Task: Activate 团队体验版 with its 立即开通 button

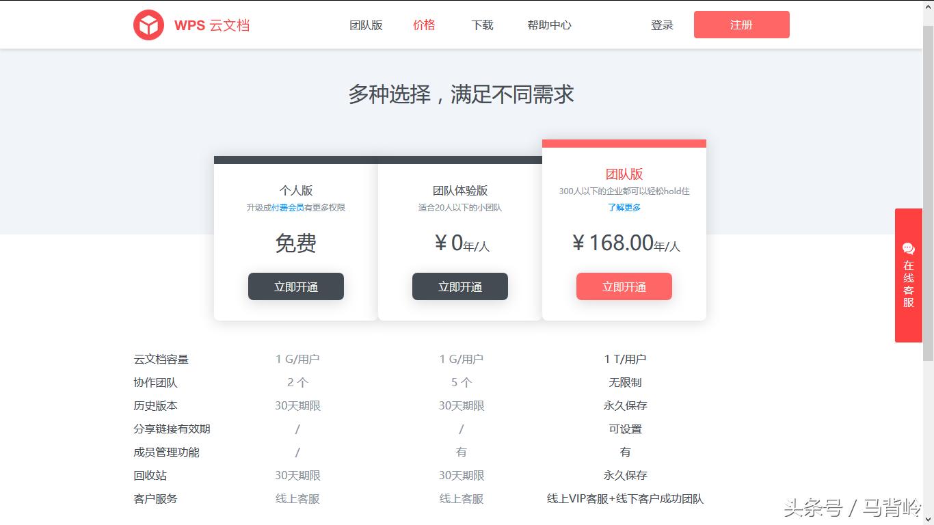Action: click(459, 286)
